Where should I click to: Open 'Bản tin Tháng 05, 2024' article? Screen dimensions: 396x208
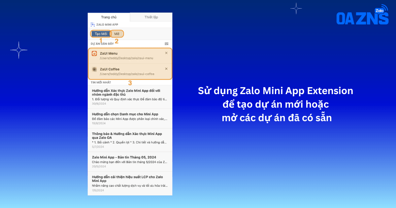pyautogui.click(x=130, y=161)
